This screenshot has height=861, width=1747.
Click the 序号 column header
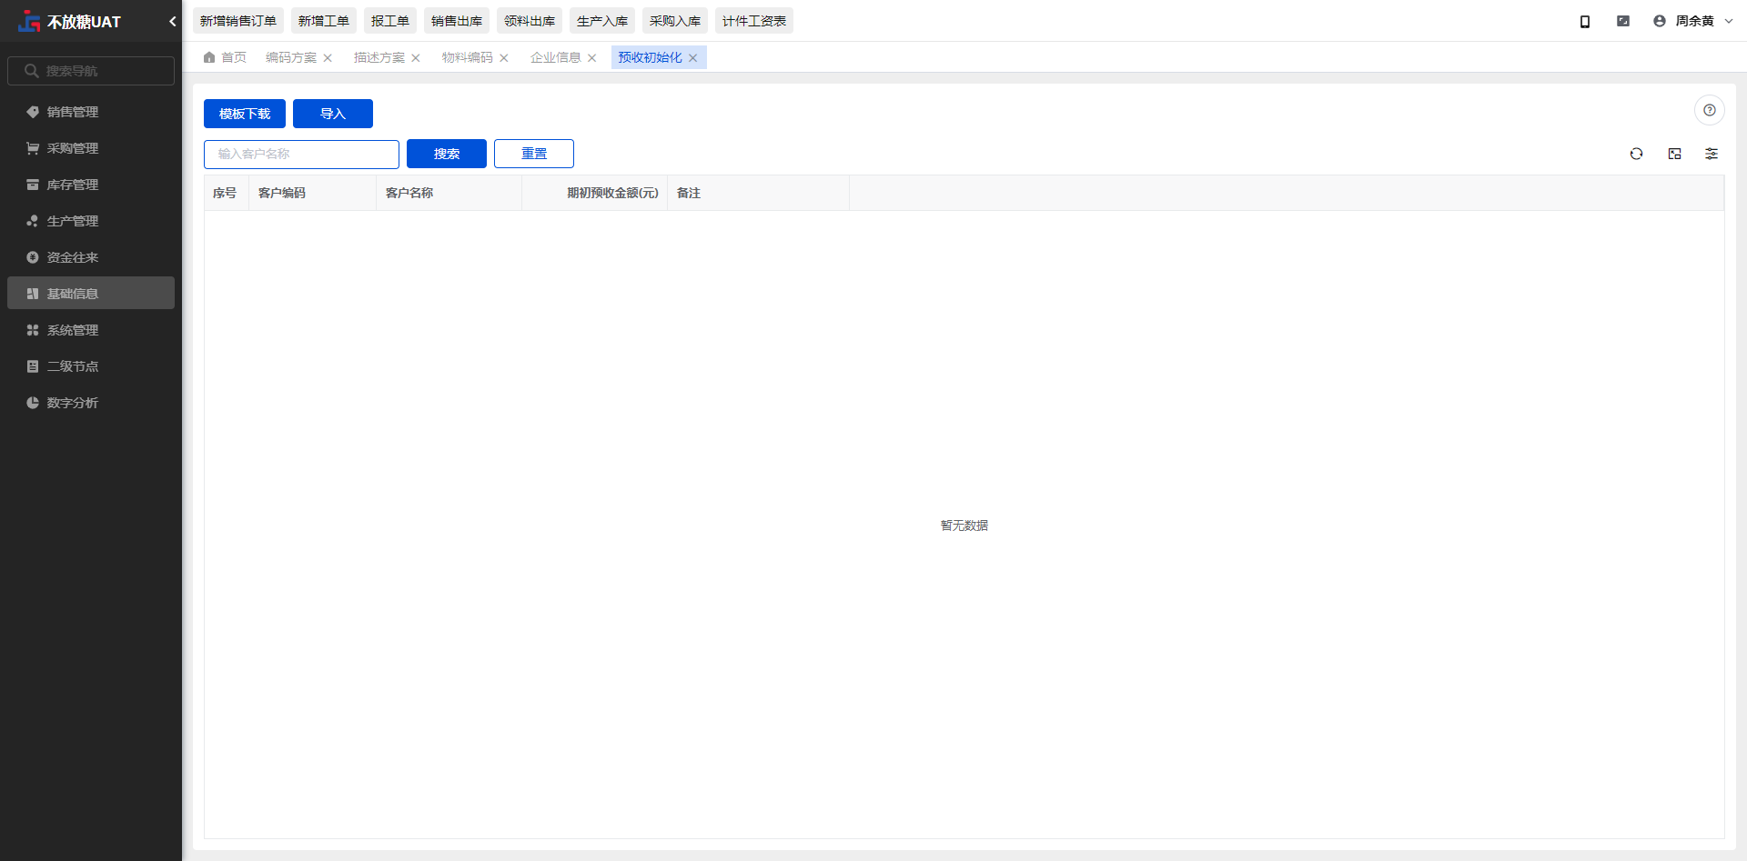(226, 193)
